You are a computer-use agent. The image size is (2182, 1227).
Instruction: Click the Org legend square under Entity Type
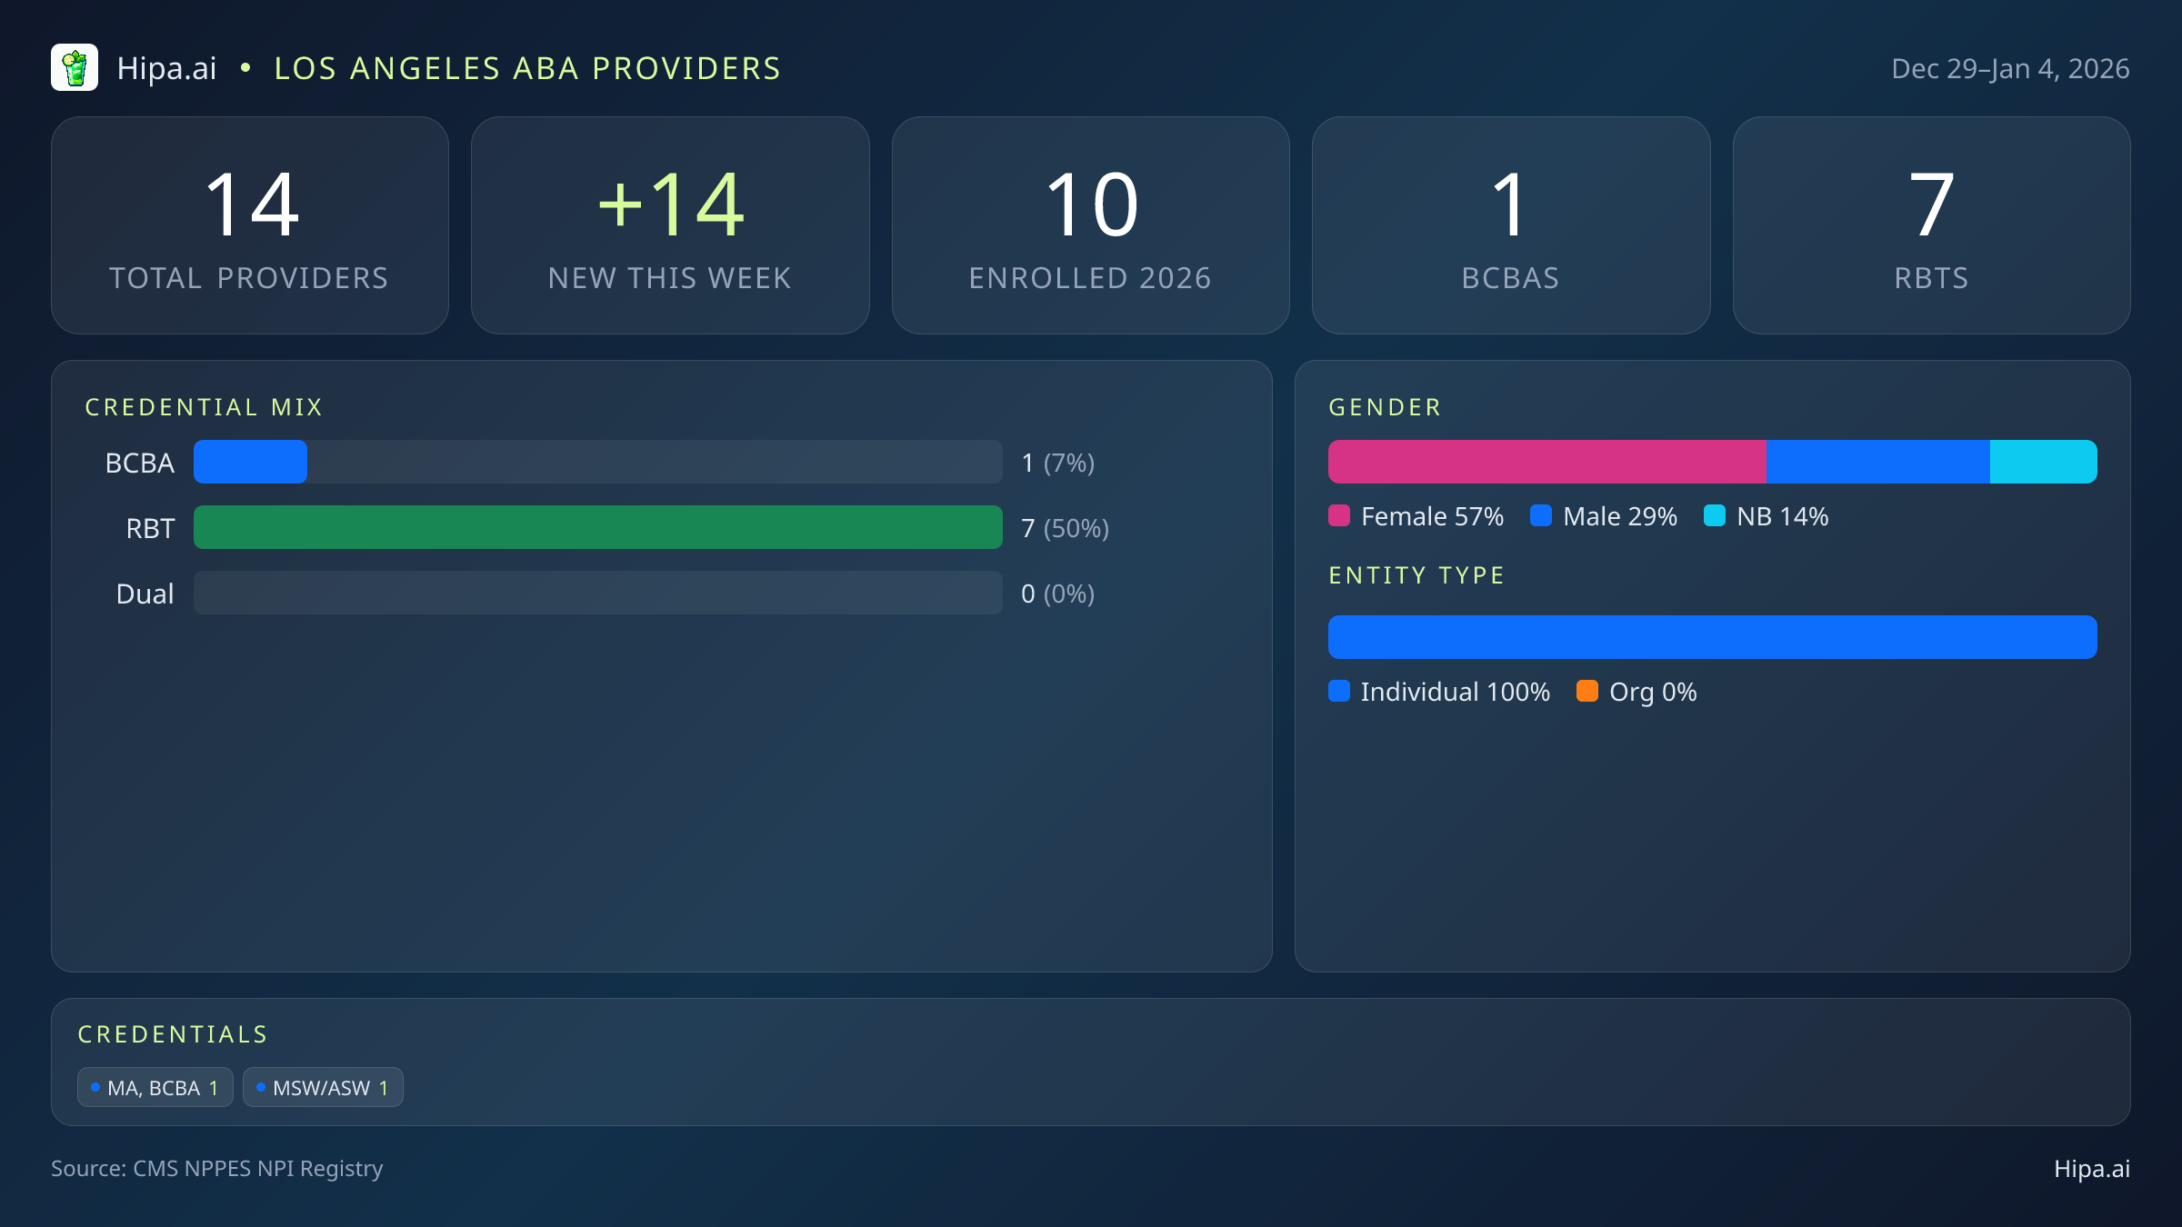click(1589, 692)
